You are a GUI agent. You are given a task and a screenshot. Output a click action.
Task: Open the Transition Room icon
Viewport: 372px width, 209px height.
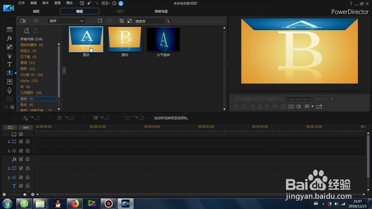tap(10, 73)
